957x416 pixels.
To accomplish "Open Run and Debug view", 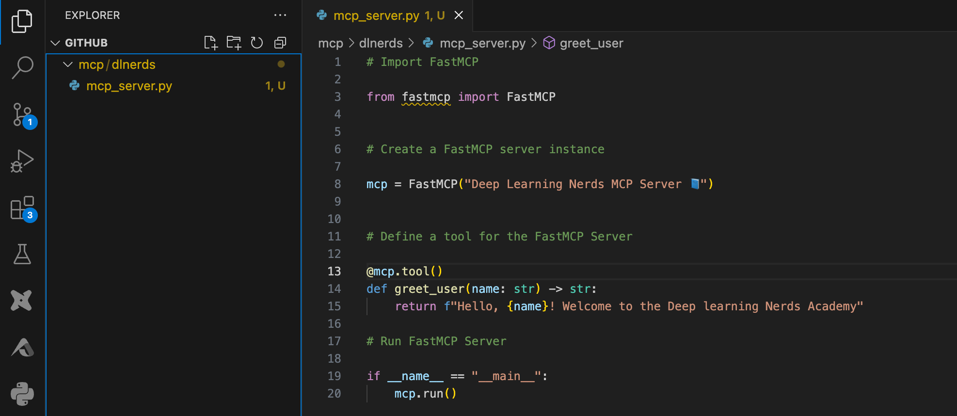I will point(22,160).
